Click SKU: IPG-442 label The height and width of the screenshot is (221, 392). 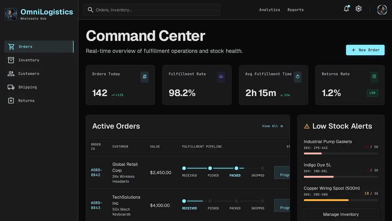(316, 148)
